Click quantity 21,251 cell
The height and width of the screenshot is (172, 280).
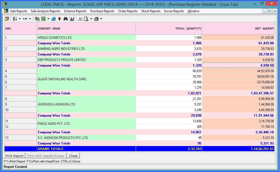click(169, 99)
